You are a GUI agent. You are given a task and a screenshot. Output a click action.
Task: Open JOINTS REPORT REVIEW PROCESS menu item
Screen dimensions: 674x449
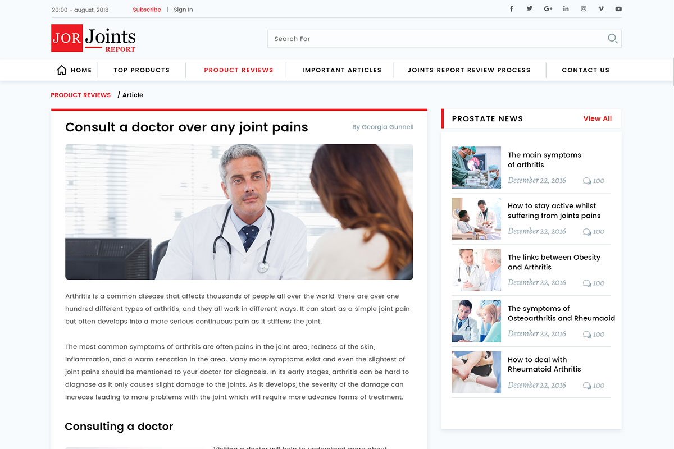point(469,70)
